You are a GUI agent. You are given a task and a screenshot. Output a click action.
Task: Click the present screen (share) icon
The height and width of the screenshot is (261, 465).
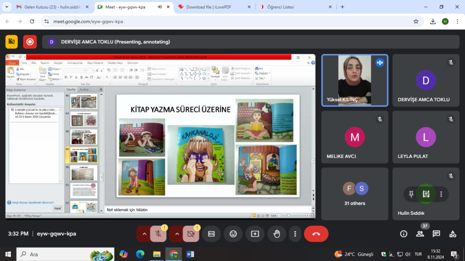pyautogui.click(x=255, y=234)
